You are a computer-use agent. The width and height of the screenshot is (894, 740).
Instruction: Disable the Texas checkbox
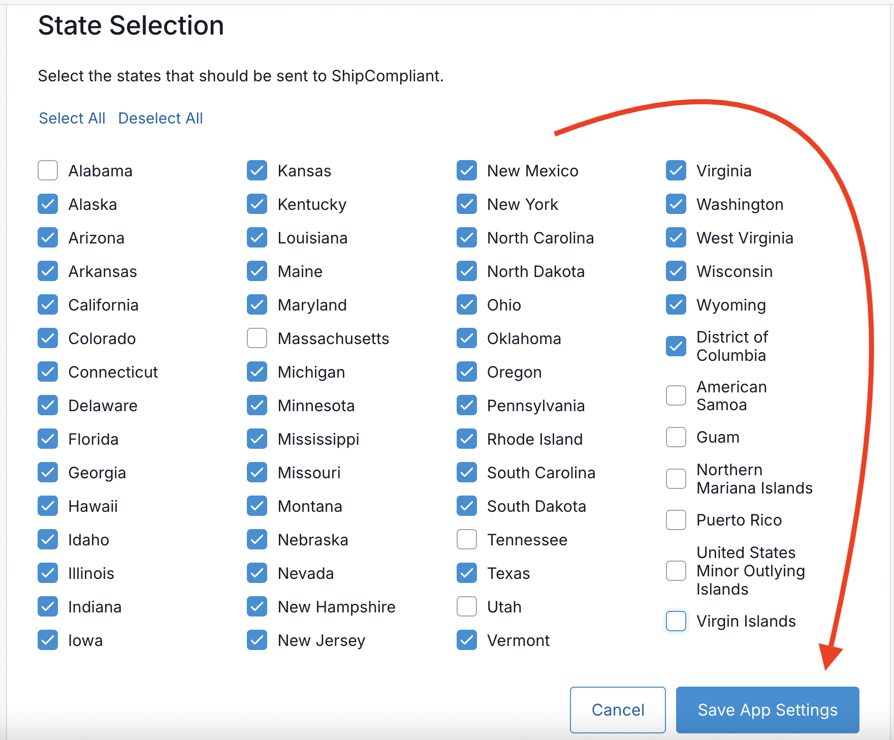[466, 573]
